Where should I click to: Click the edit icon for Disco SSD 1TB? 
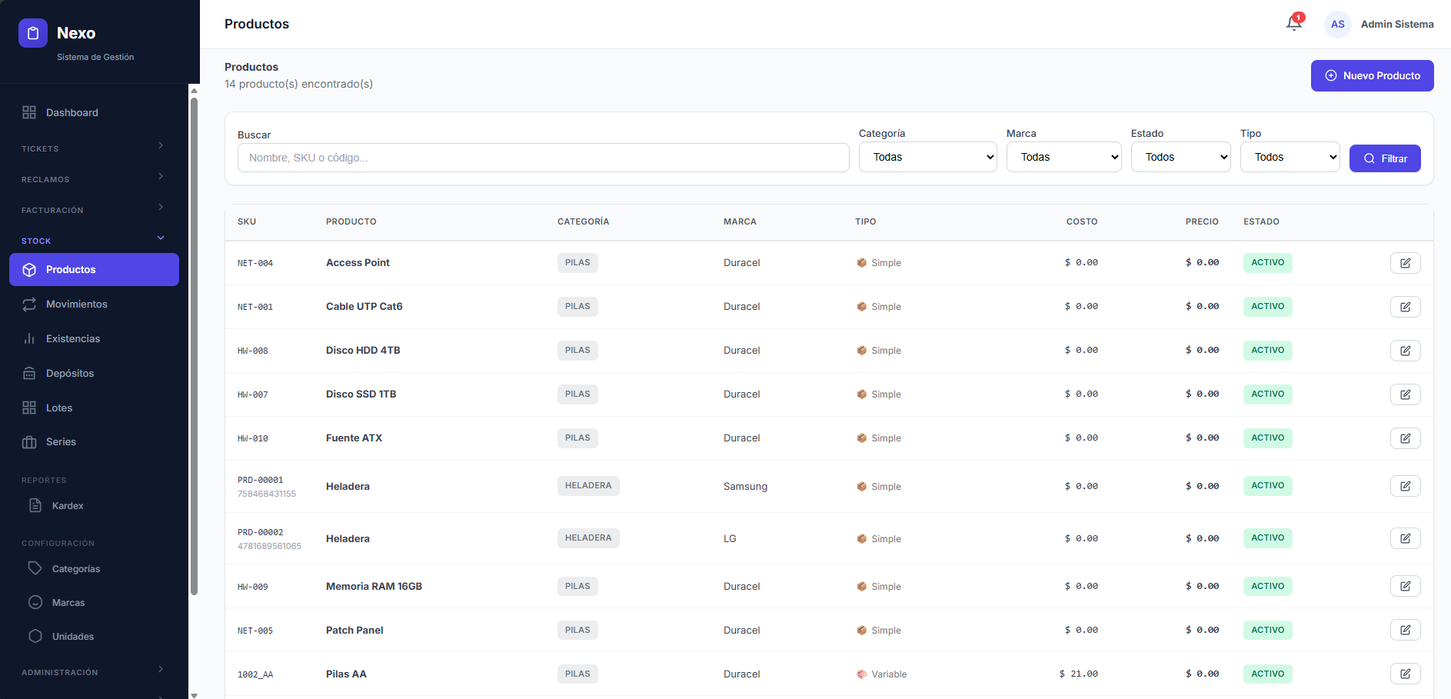(1405, 394)
